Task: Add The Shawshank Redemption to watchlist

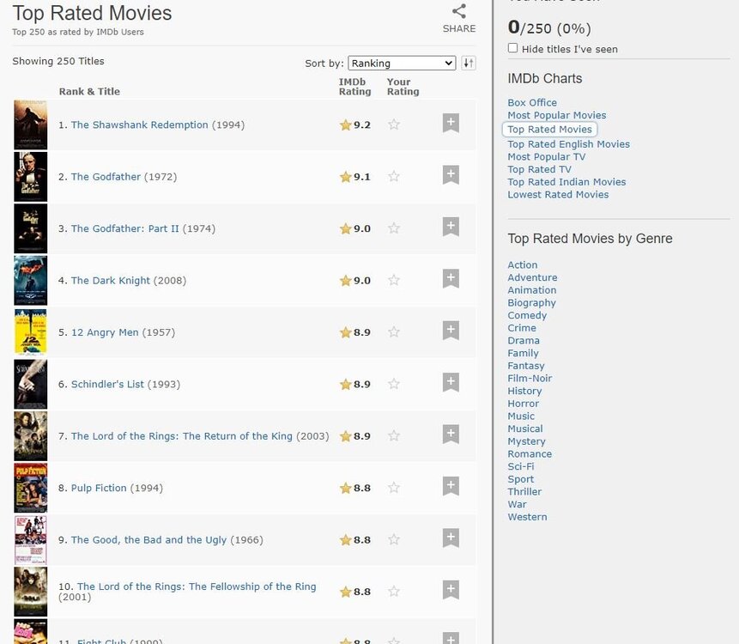Action: 451,124
